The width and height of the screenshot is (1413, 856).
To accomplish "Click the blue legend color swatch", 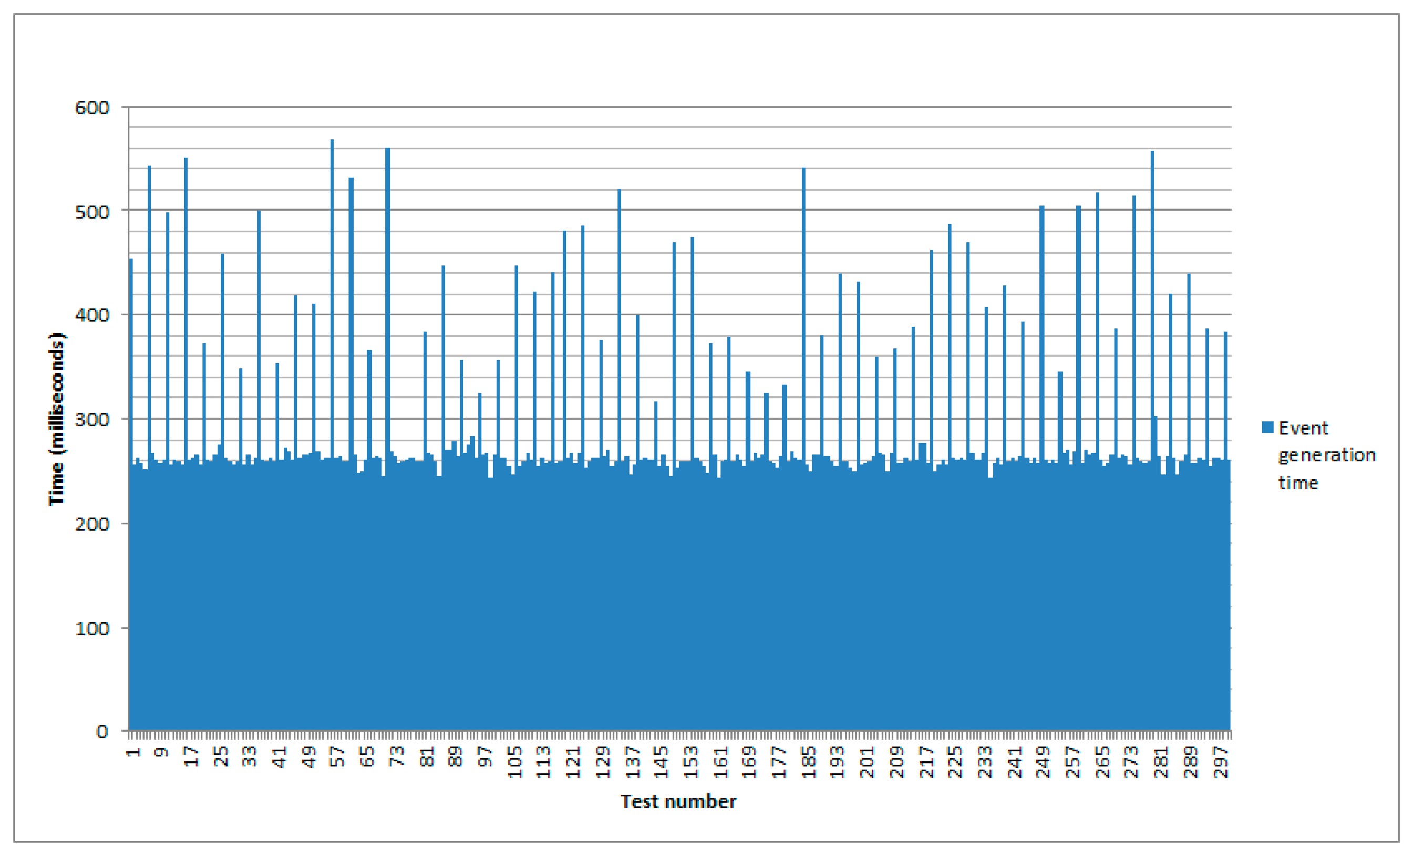I will (x=1267, y=427).
